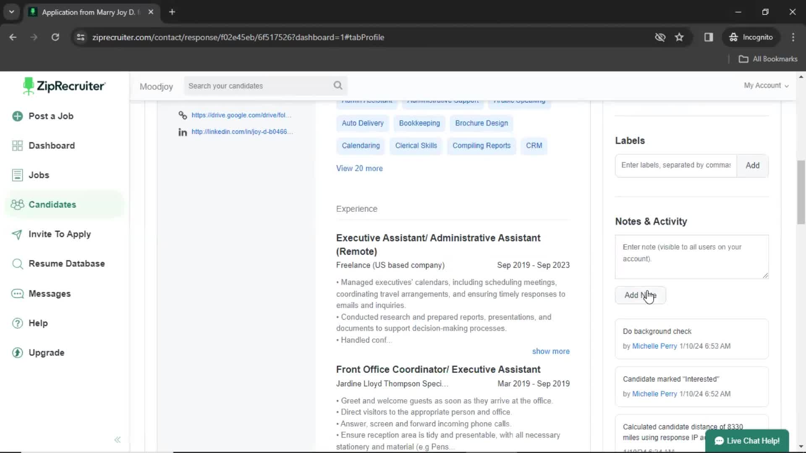Screen dimensions: 806x453
Task: Click the show more experience expander
Action: tap(550, 351)
